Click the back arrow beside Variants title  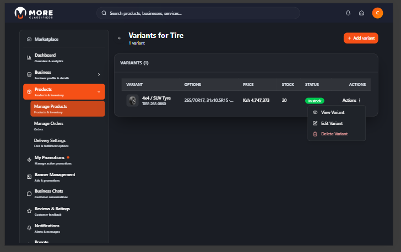tap(120, 38)
